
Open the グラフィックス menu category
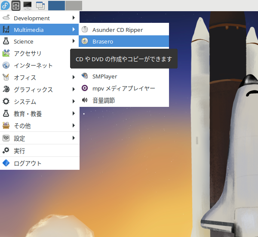click(40, 89)
